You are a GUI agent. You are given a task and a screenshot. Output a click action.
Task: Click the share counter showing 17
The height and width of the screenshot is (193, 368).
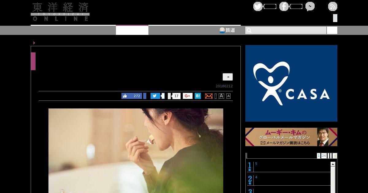176,96
